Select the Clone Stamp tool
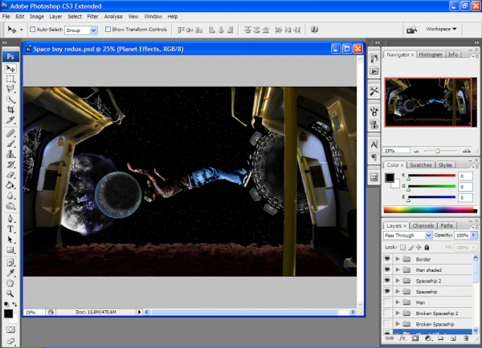Image resolution: width=482 pixels, height=348 pixels. [10, 154]
